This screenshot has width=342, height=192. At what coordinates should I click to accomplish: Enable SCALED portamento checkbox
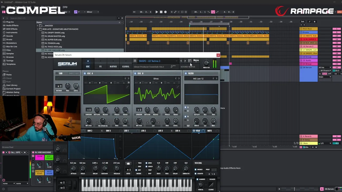tap(207, 179)
